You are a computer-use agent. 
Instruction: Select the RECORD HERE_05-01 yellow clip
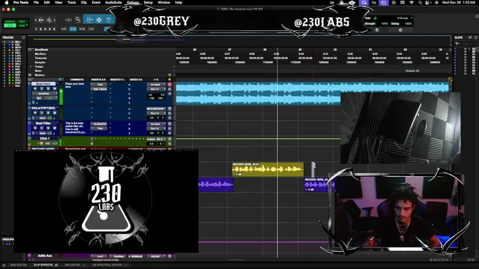click(x=268, y=169)
